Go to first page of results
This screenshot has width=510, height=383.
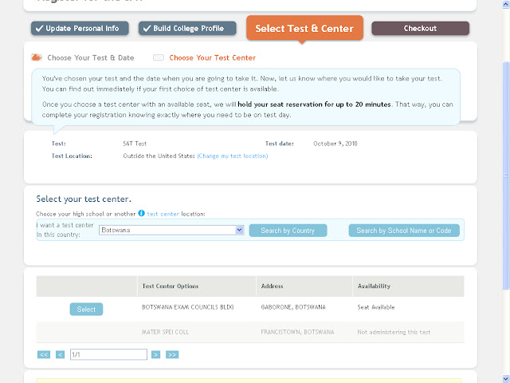coord(44,354)
